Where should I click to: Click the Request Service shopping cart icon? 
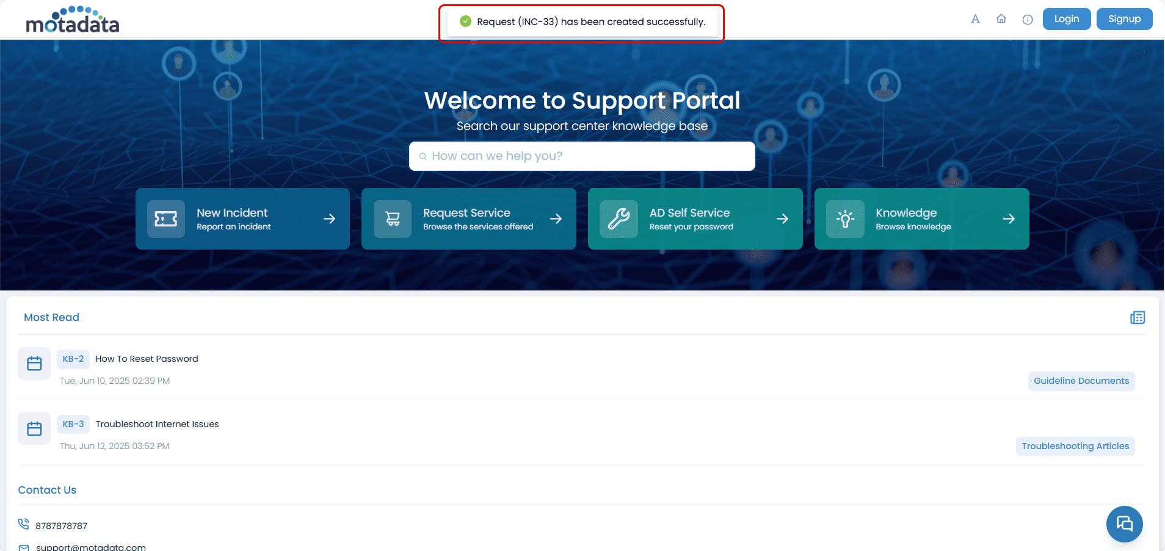(392, 218)
